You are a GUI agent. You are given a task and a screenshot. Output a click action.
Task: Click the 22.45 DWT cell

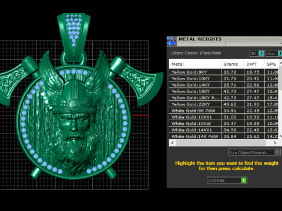pyautogui.click(x=254, y=111)
